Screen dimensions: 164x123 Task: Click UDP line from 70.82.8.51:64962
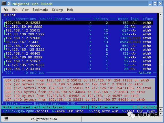coord(72,96)
